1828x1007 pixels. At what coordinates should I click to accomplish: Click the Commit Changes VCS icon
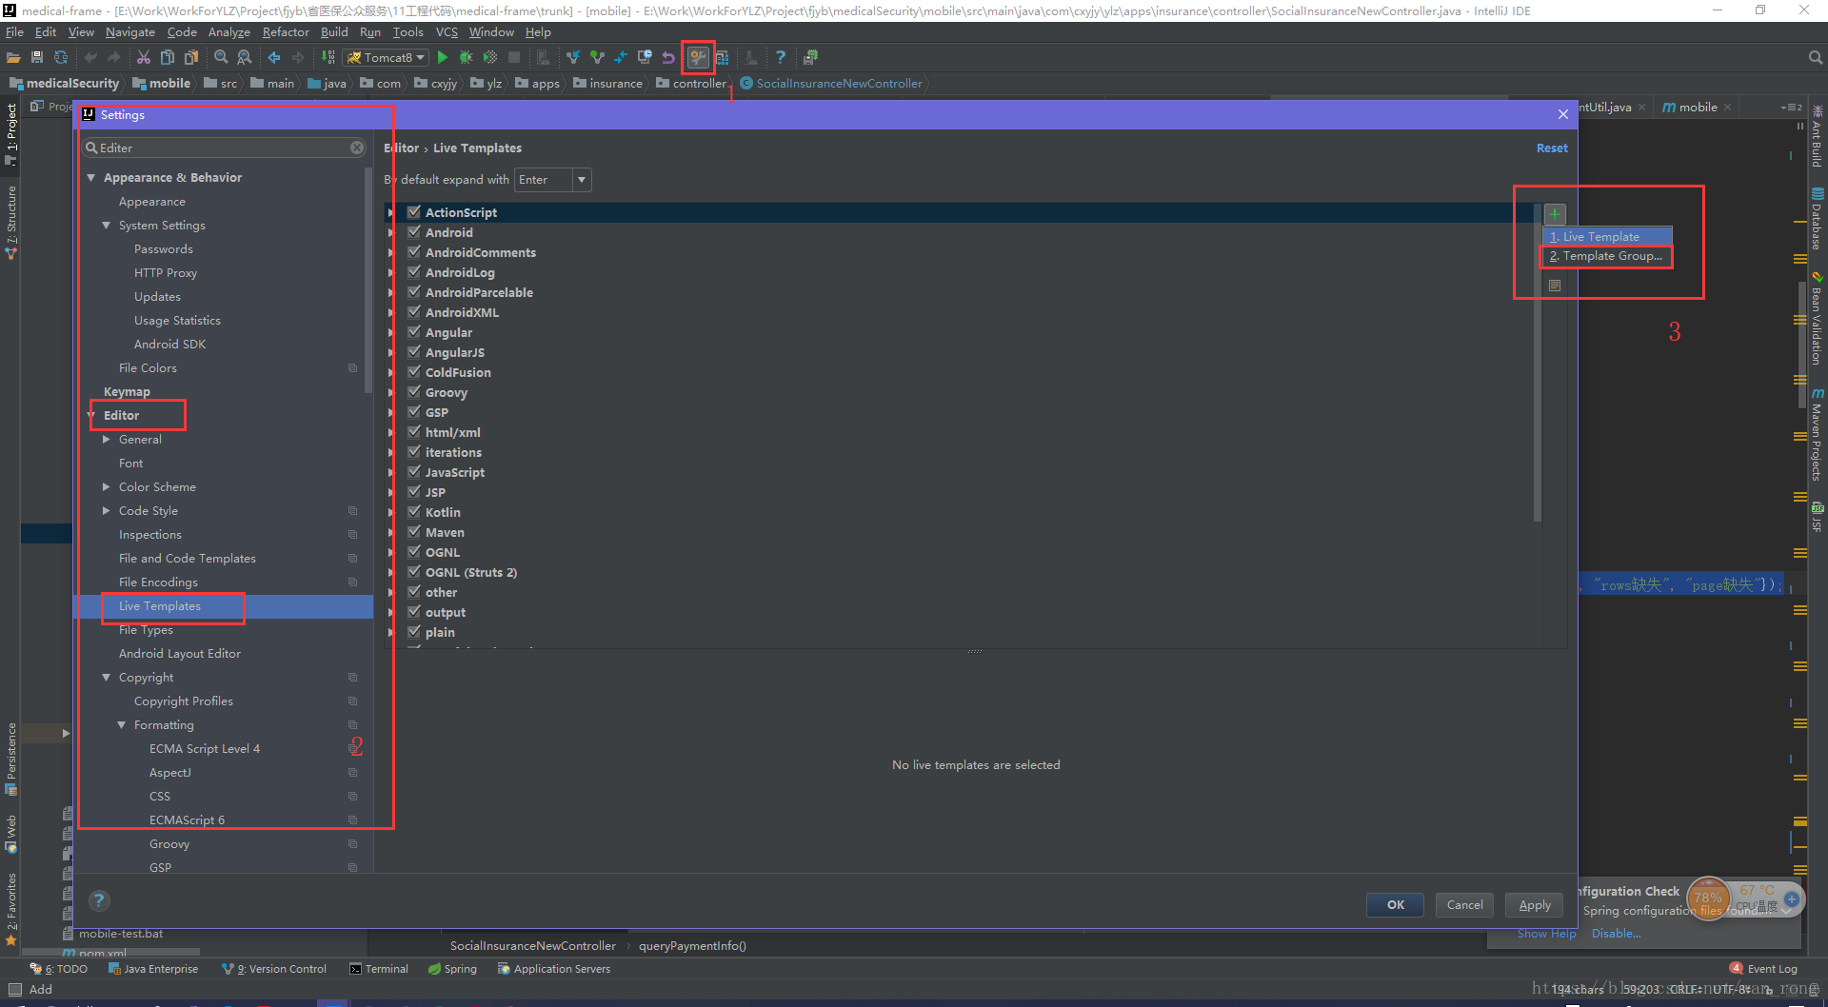pyautogui.click(x=597, y=58)
